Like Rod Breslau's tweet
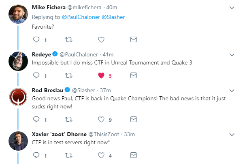245x164 pixels. 101,119
